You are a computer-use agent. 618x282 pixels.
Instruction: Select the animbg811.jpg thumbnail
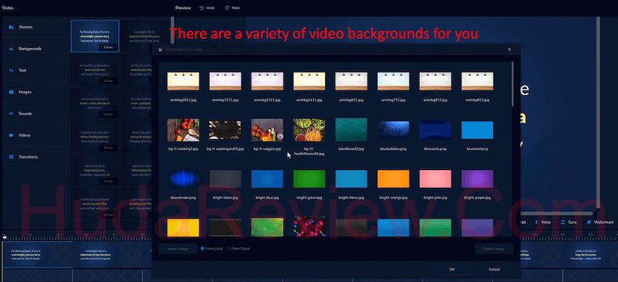(436, 81)
